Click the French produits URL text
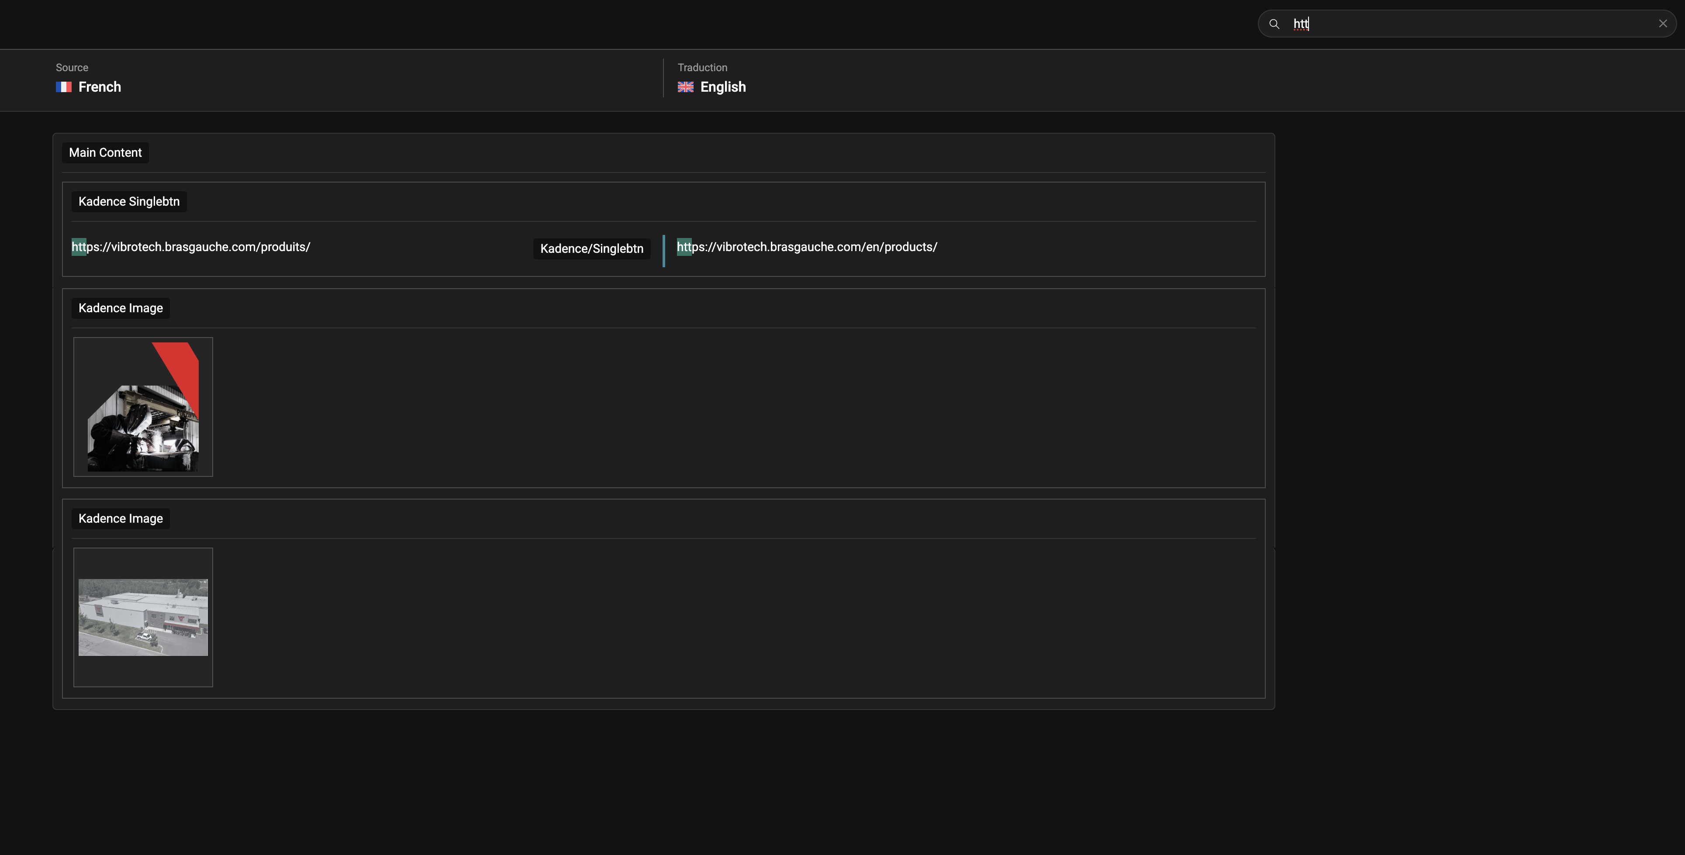Viewport: 1685px width, 855px height. click(x=191, y=247)
